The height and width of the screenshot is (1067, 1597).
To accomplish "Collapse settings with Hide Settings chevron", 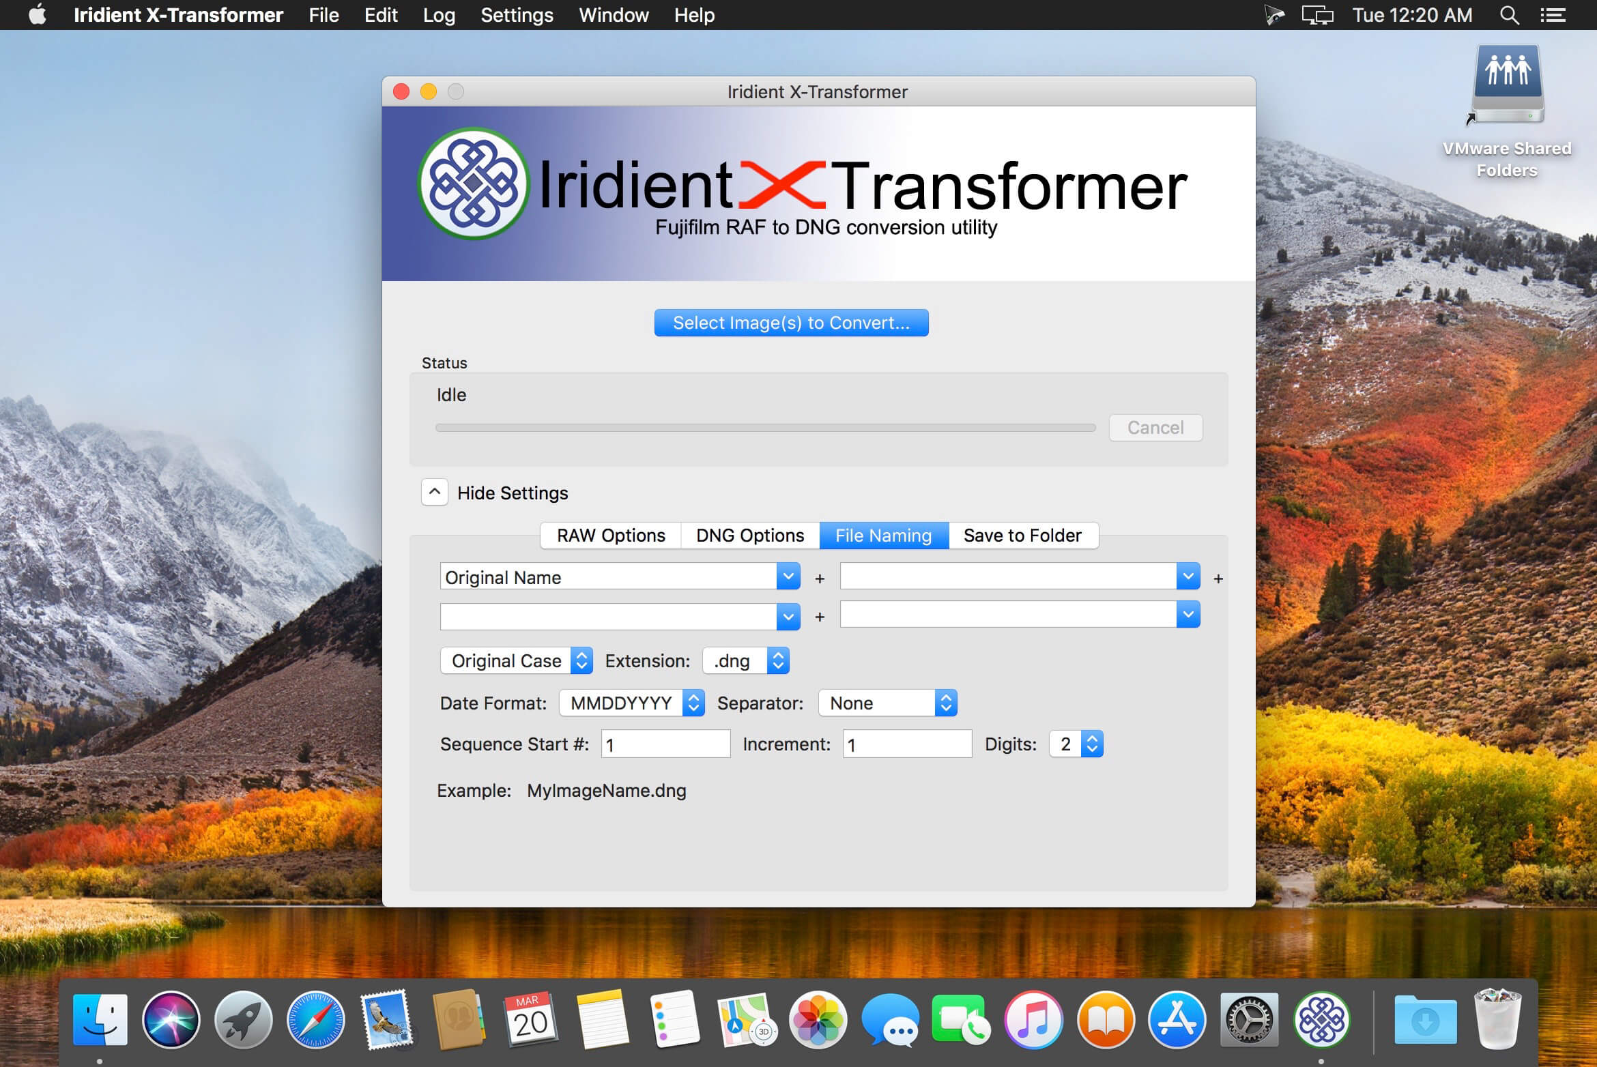I will pyautogui.click(x=435, y=492).
